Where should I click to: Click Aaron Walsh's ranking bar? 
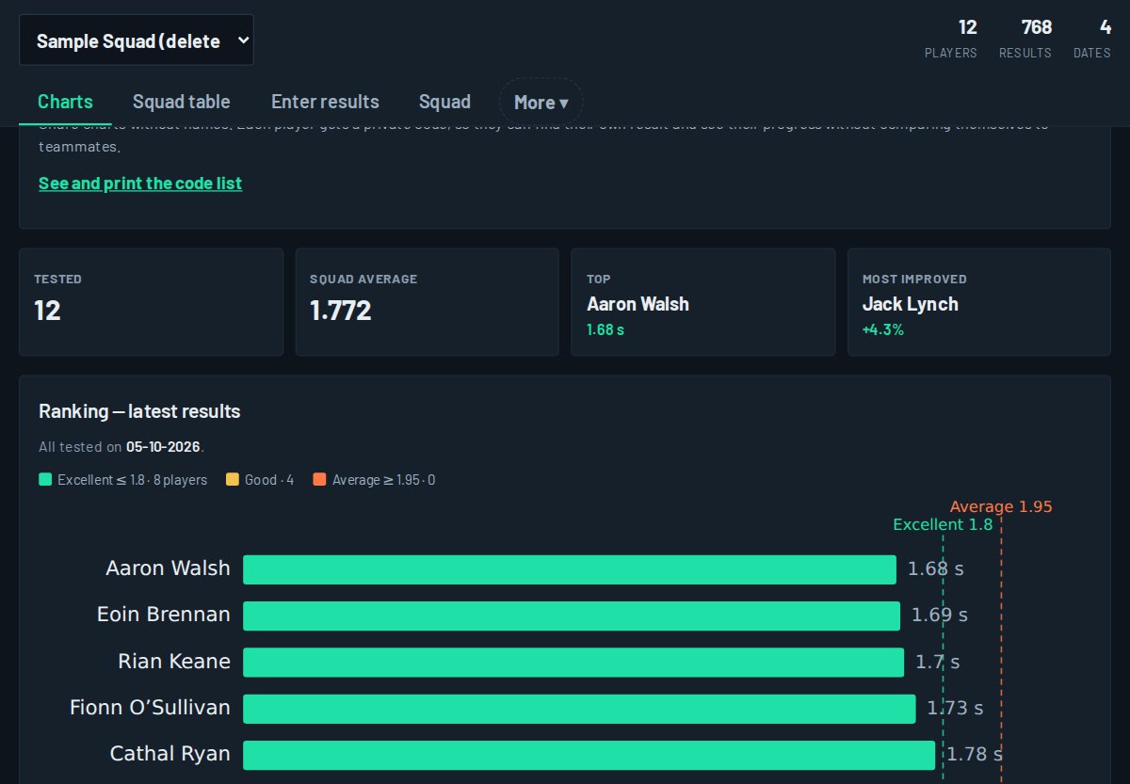tap(570, 569)
